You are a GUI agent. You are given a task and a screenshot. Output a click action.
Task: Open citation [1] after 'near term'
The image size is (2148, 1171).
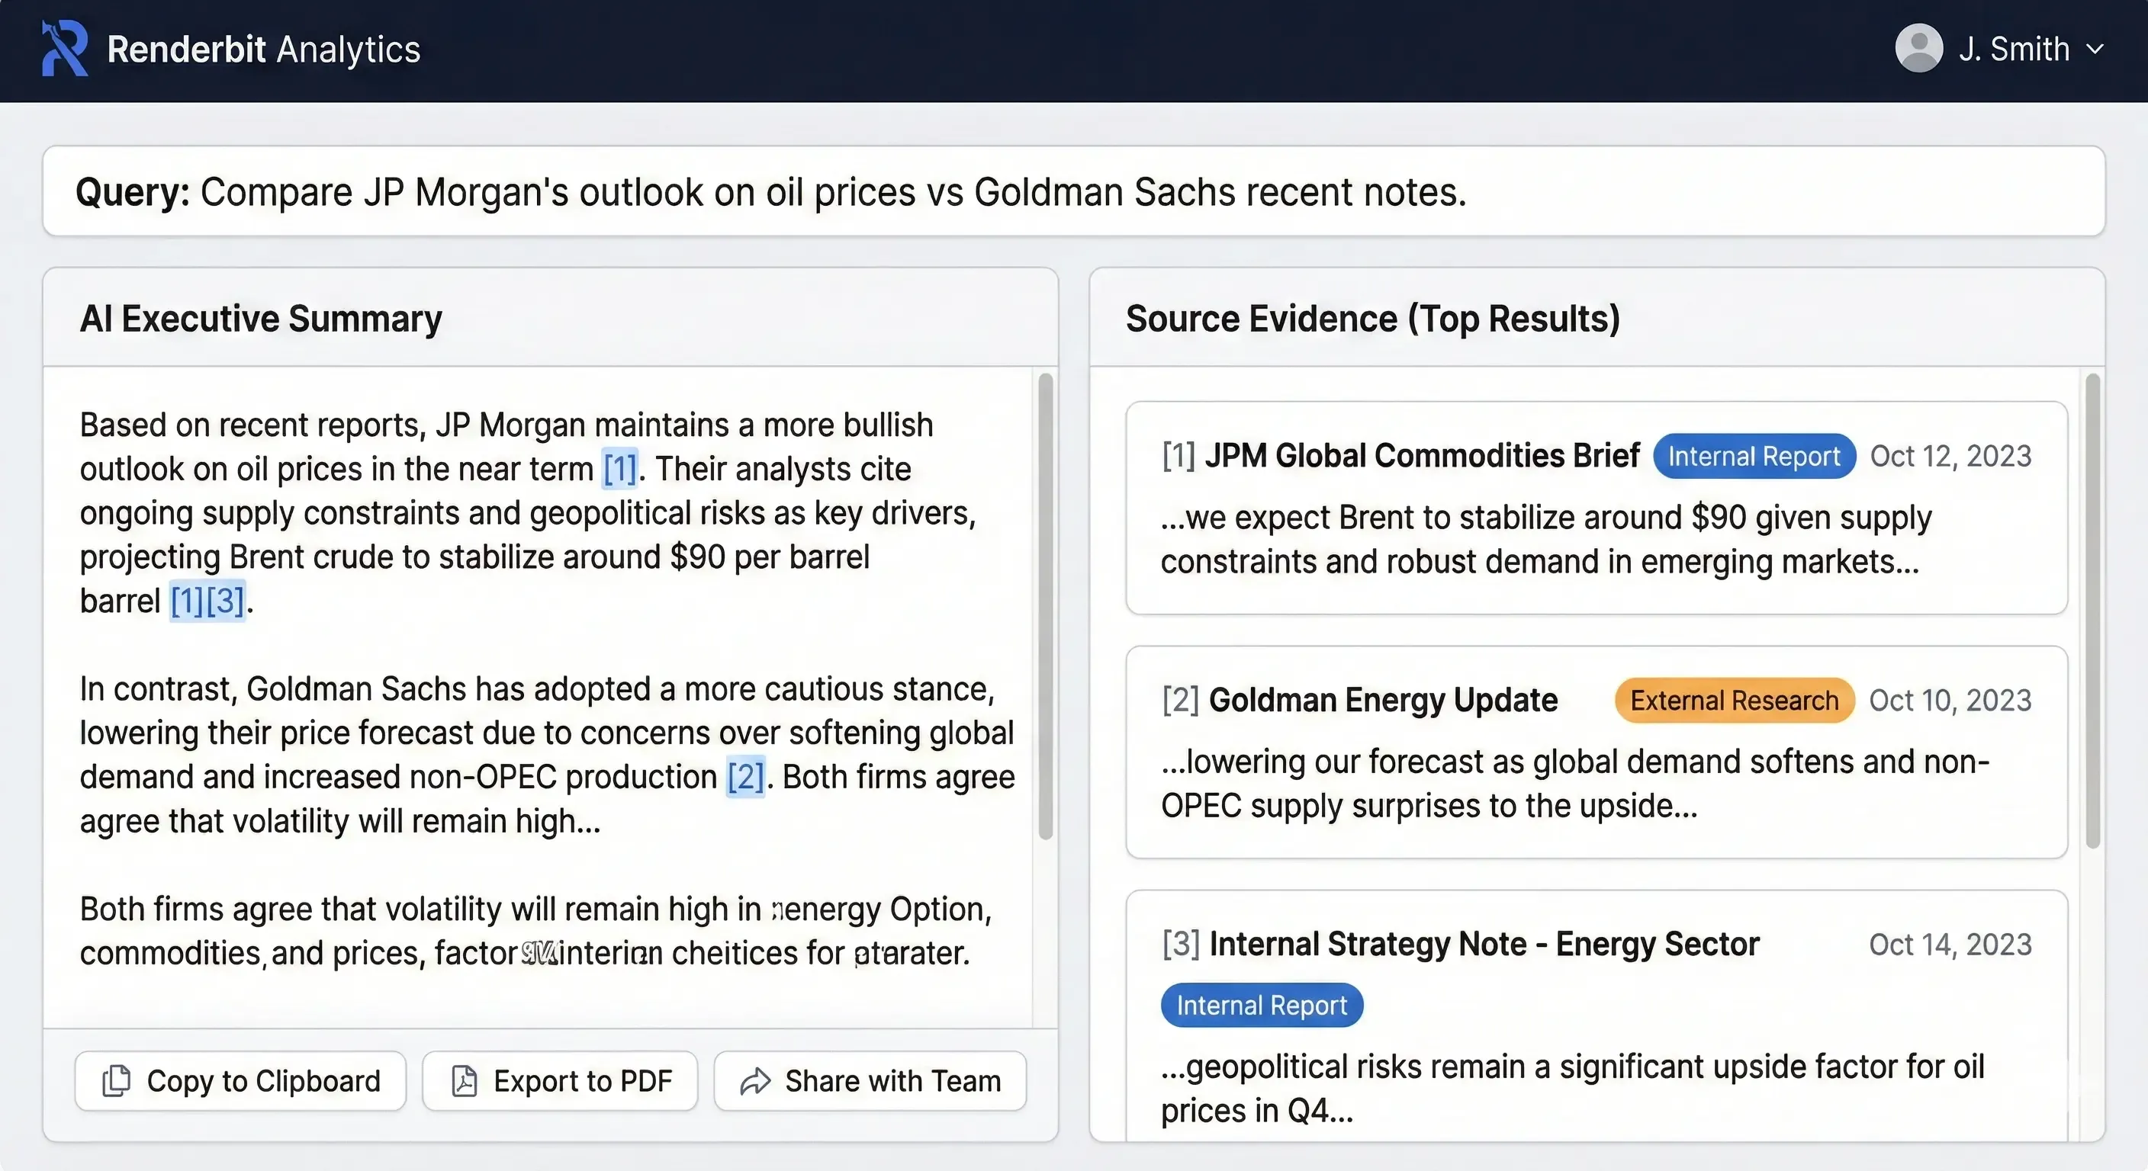pyautogui.click(x=619, y=469)
